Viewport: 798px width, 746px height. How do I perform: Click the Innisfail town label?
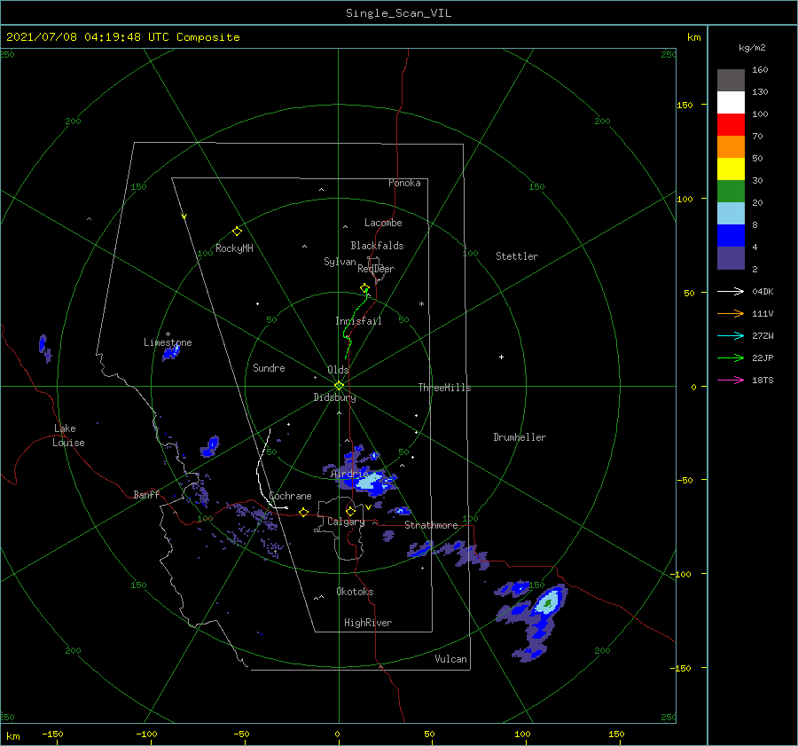tap(358, 321)
